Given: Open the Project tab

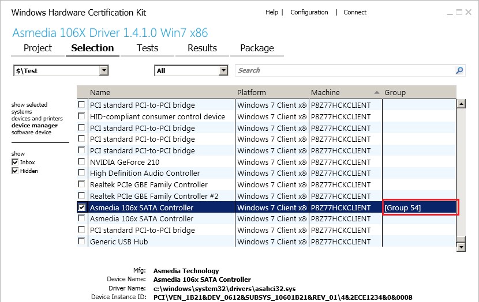Looking at the screenshot, I should coord(38,48).
